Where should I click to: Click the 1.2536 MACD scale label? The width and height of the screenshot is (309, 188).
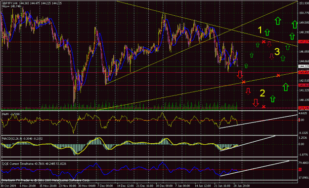(x=303, y=138)
